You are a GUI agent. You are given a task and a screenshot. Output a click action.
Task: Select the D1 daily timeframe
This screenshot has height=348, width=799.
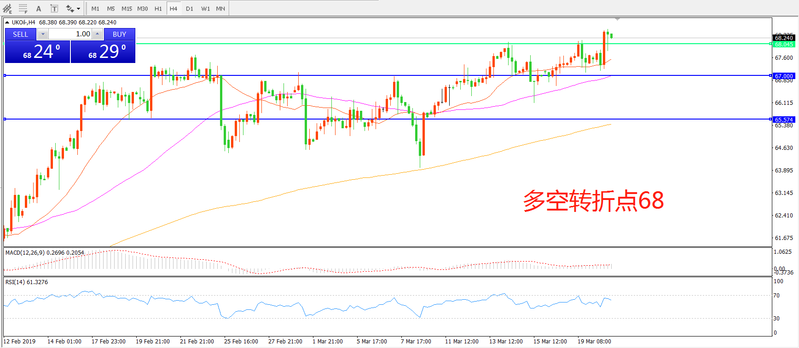pyautogui.click(x=190, y=8)
